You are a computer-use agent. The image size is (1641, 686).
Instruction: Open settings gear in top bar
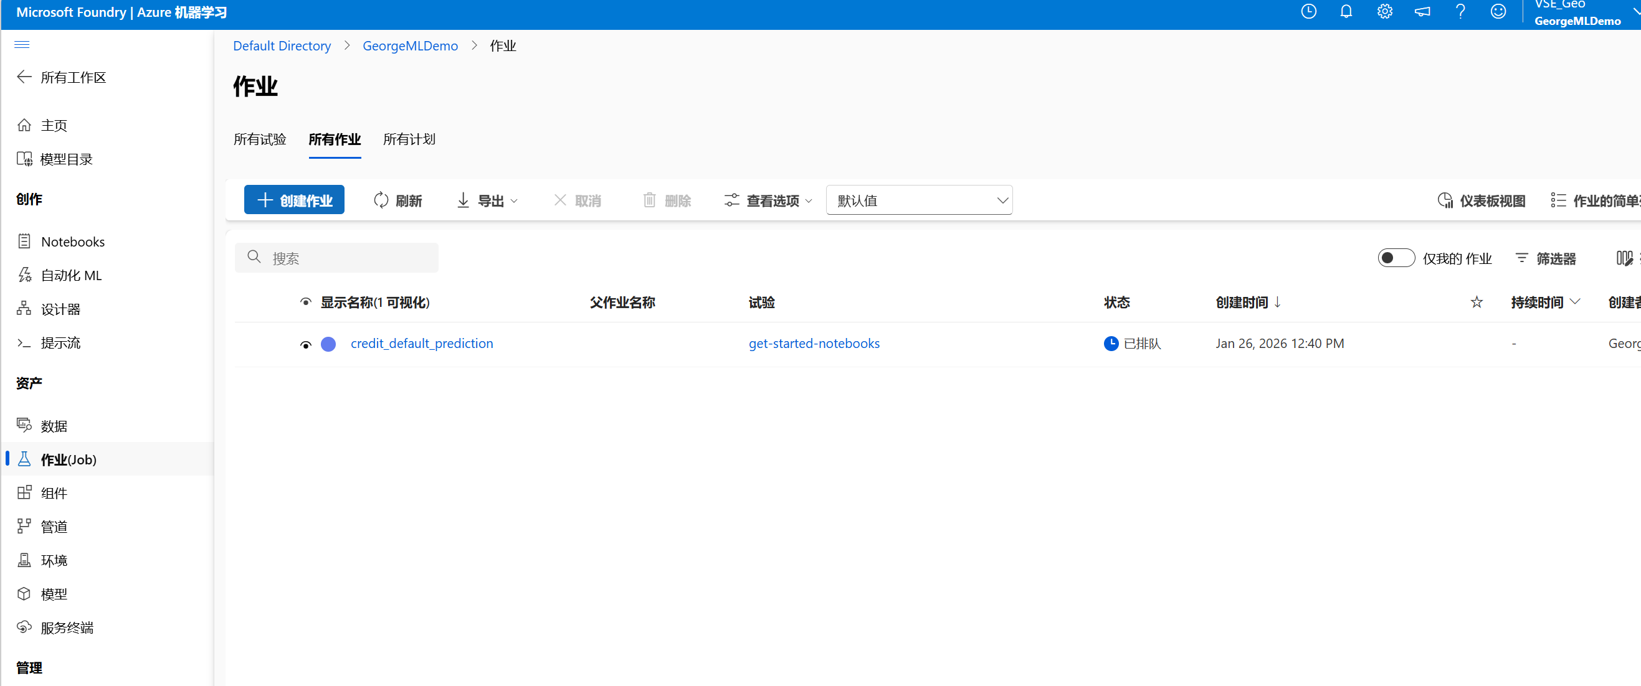click(1384, 12)
